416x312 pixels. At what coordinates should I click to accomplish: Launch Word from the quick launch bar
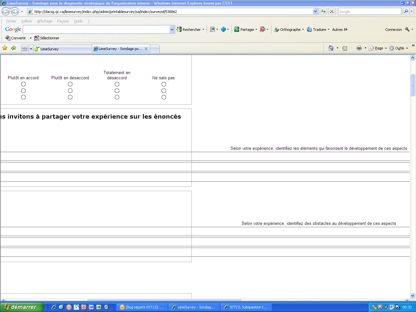(x=91, y=307)
